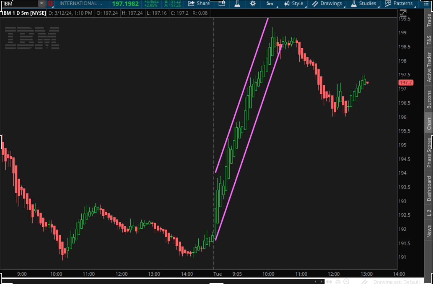Click the crosshair icon in bottom bar
Viewport: 433px width, 284px height.
(x=338, y=282)
